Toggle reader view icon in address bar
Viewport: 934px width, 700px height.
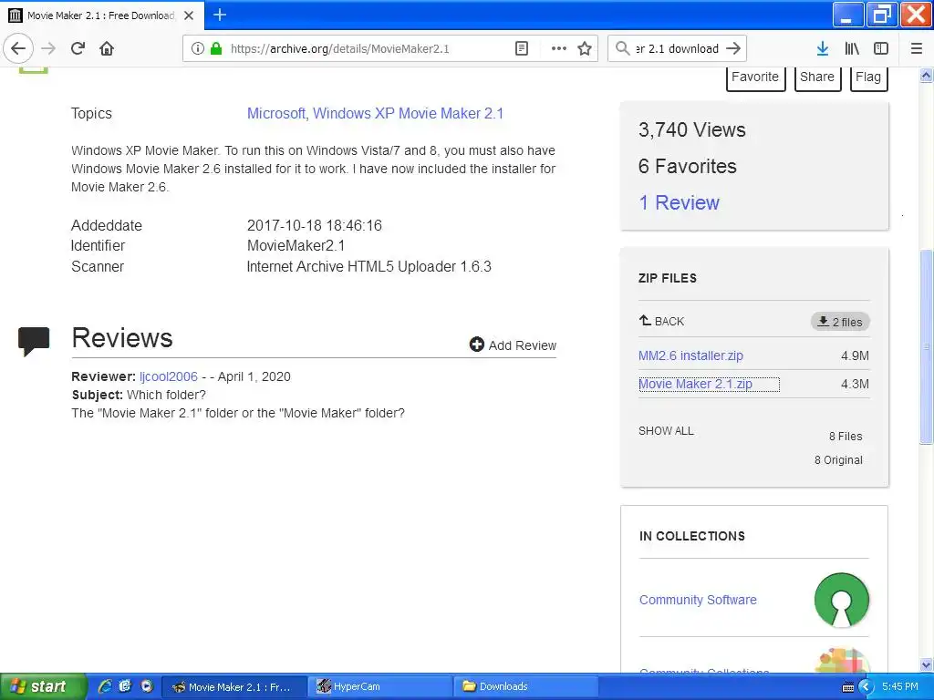click(521, 48)
